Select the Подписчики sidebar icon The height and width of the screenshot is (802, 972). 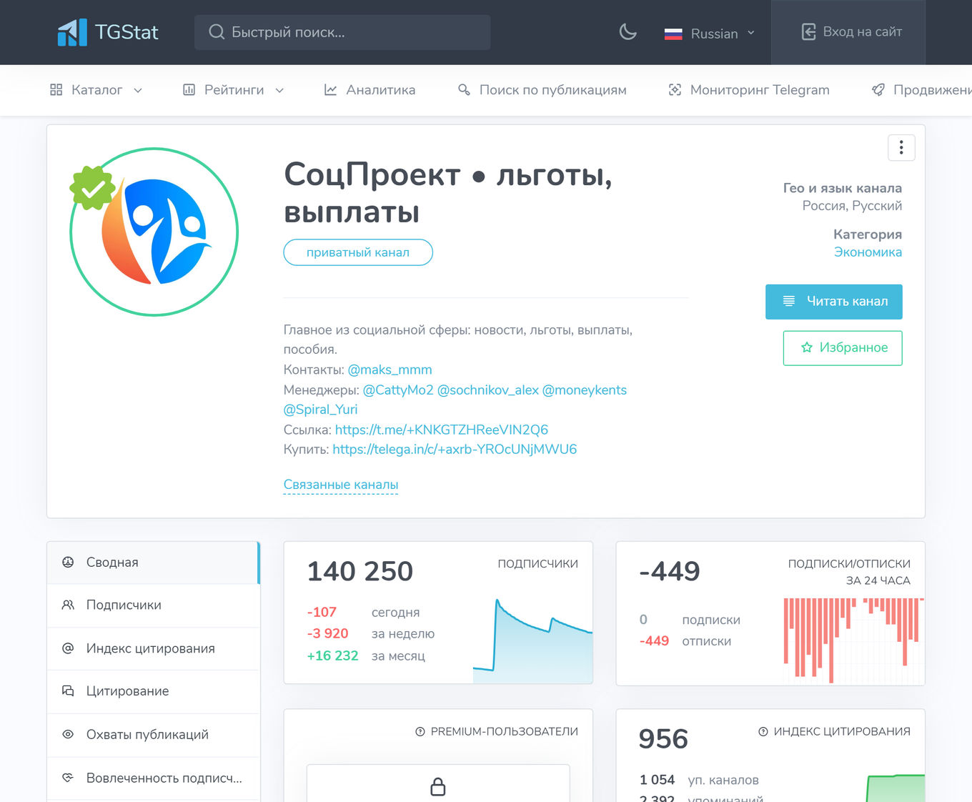point(67,605)
